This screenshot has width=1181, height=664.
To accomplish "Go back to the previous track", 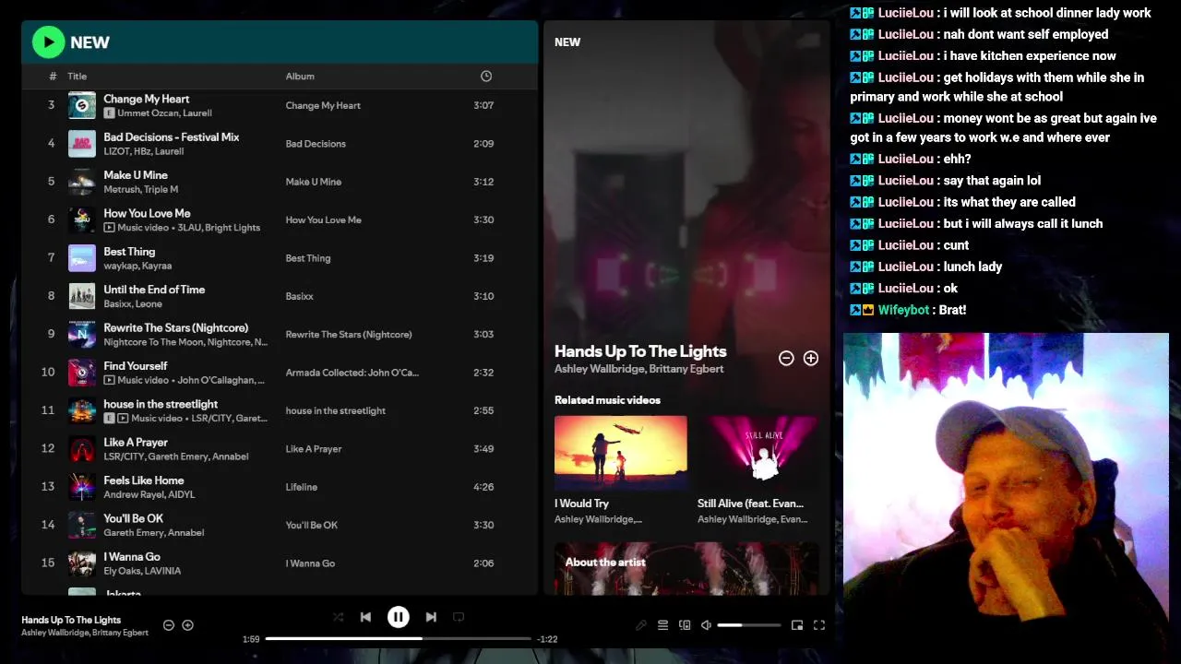I will point(365,617).
